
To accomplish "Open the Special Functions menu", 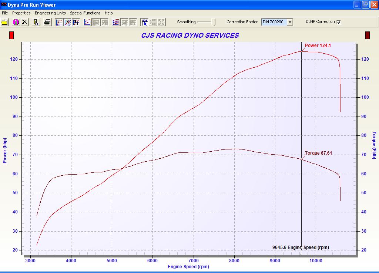I will point(85,13).
